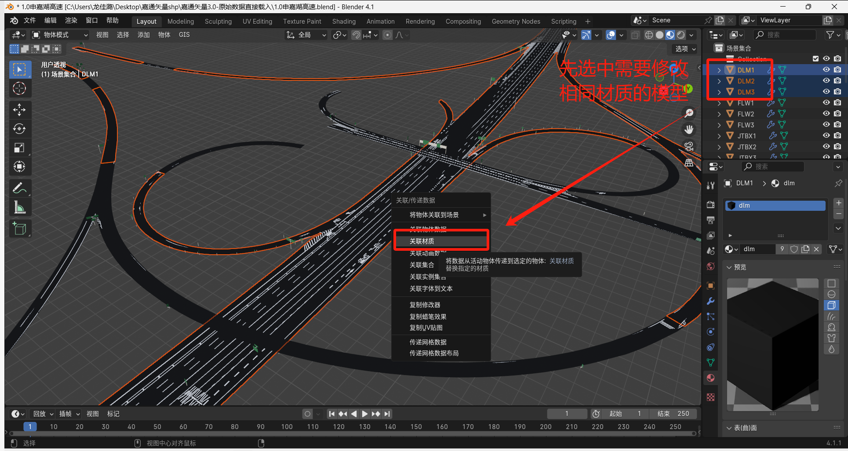
Task: Toggle camera view in viewport gizmo
Action: [689, 146]
